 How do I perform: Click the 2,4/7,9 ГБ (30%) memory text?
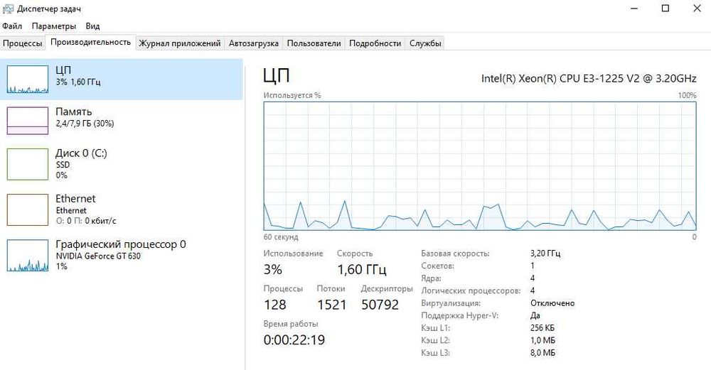pyautogui.click(x=85, y=123)
